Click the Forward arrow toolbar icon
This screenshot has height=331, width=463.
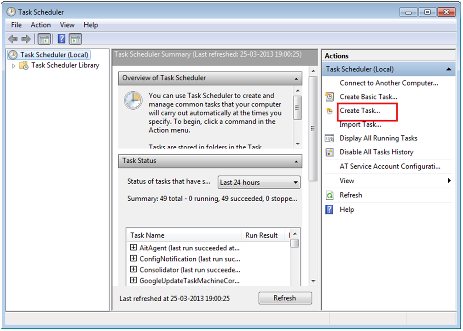pos(26,39)
